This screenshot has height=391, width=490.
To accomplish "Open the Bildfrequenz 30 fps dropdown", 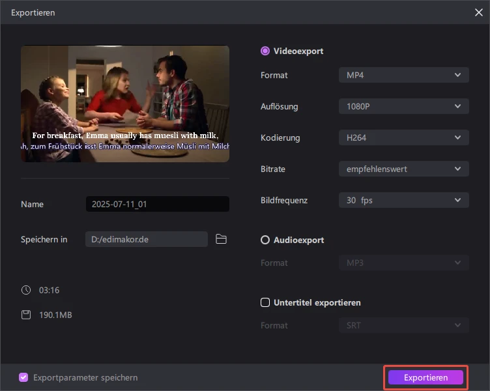I will tap(403, 200).
